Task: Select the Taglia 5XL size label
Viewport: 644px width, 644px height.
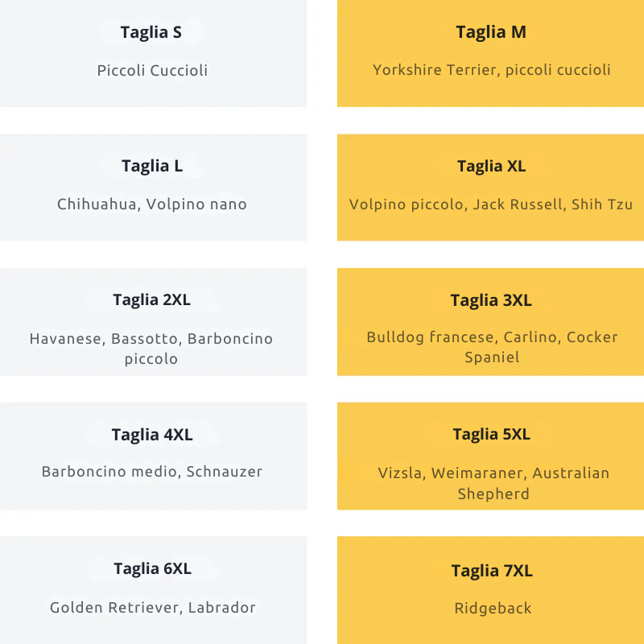Action: coord(491,434)
